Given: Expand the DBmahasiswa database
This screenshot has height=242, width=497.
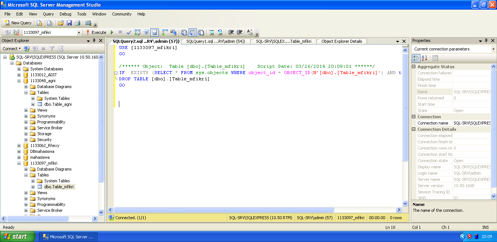Looking at the screenshot, I should coord(19,151).
